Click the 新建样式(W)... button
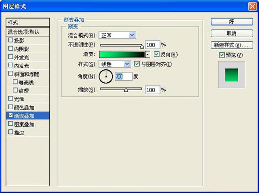 click(x=232, y=45)
